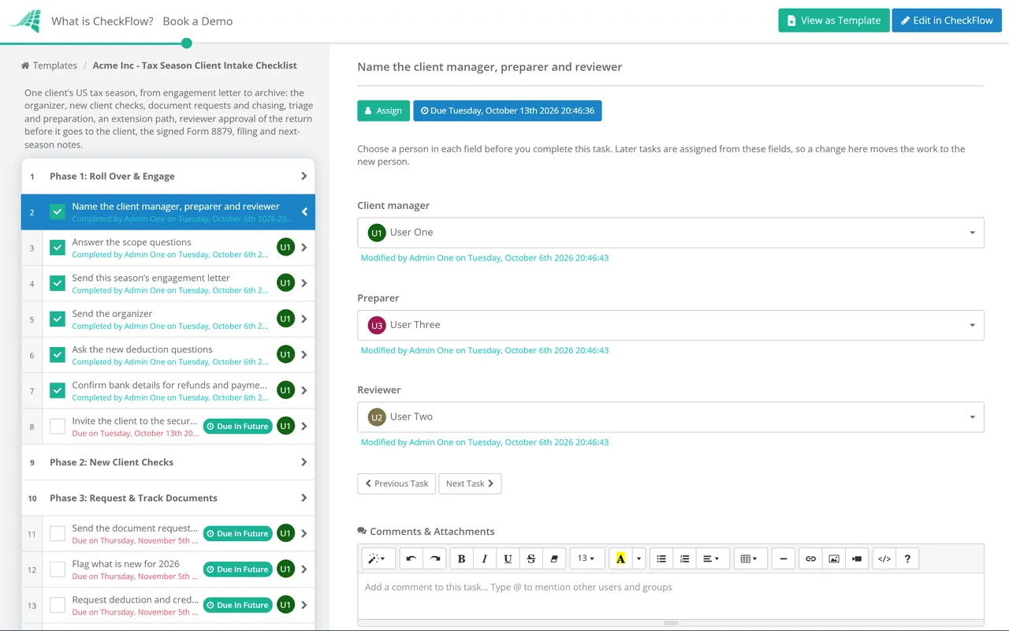Click U1 avatar on bank details task
This screenshot has height=631, width=1009.
[285, 390]
